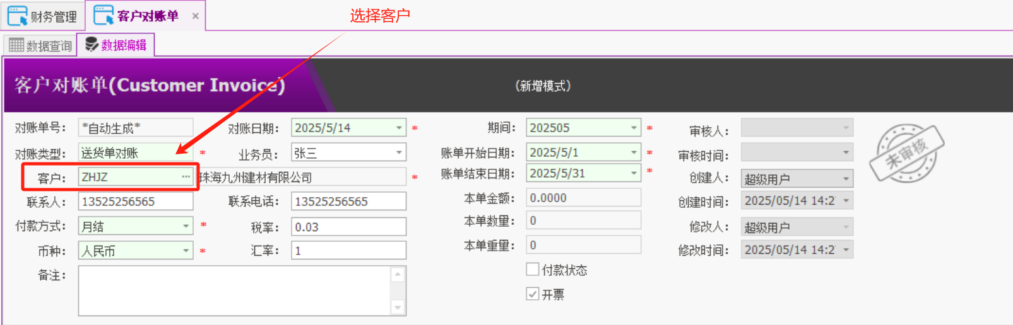Expand the 业务员 dropdown

[x=399, y=152]
